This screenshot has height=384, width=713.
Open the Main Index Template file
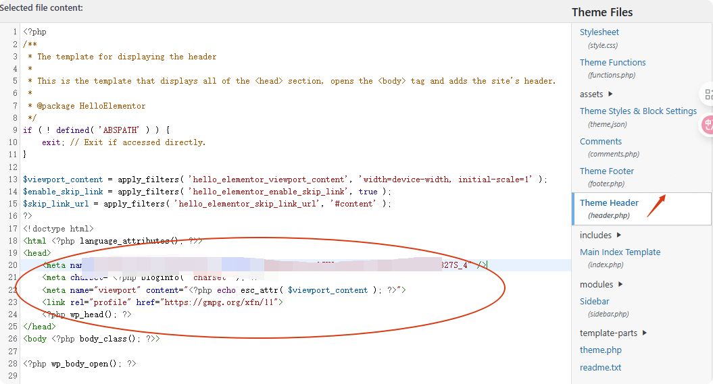pyautogui.click(x=620, y=252)
